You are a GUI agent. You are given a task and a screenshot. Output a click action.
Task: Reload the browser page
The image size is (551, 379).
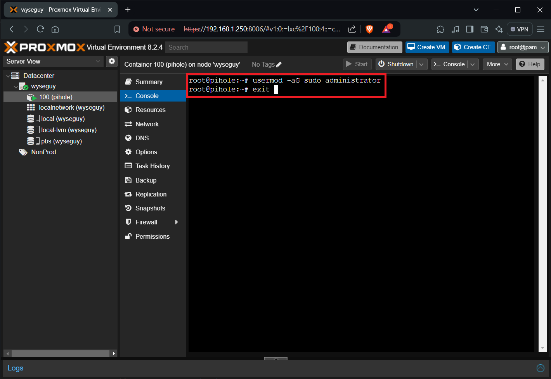pyautogui.click(x=40, y=29)
